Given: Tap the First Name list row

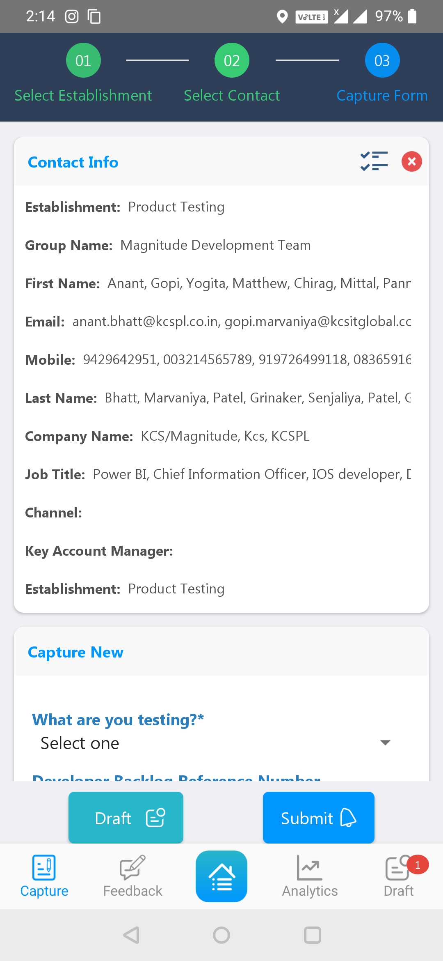Looking at the screenshot, I should 218,283.
